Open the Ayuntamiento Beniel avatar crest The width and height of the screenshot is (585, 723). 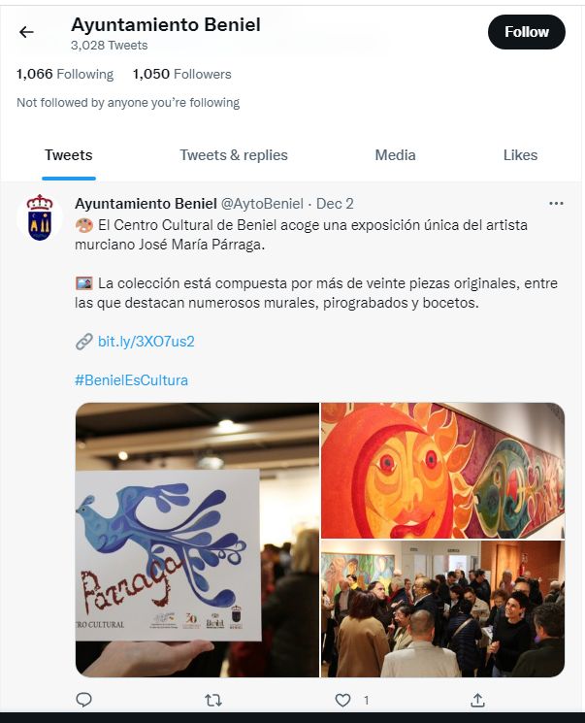(40, 217)
